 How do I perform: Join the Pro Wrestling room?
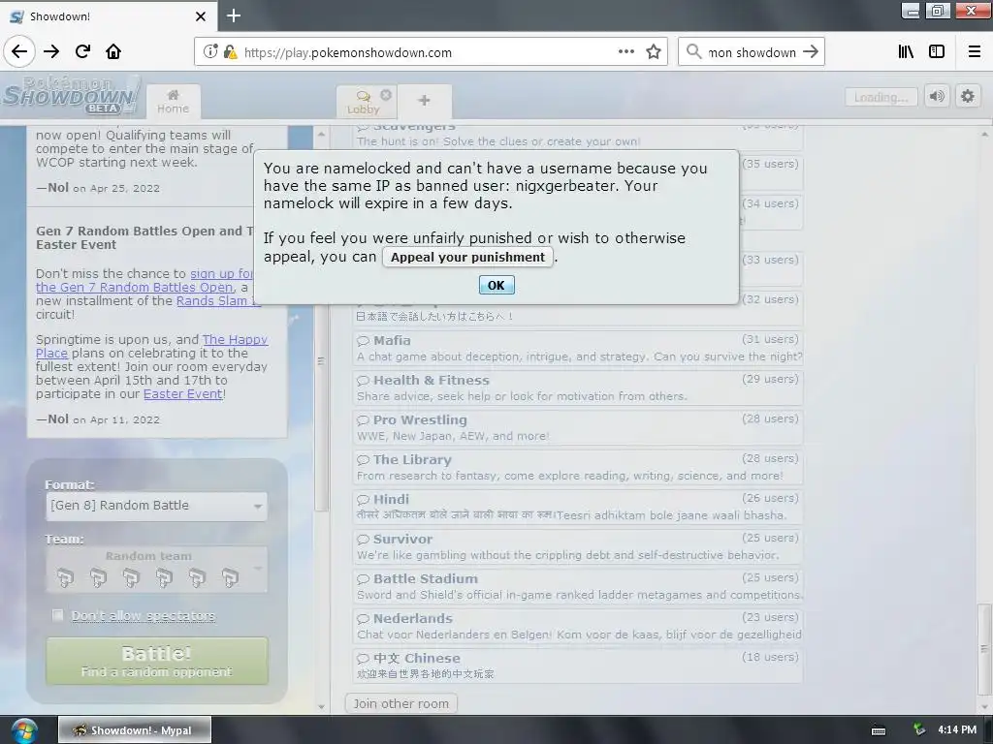(578, 427)
